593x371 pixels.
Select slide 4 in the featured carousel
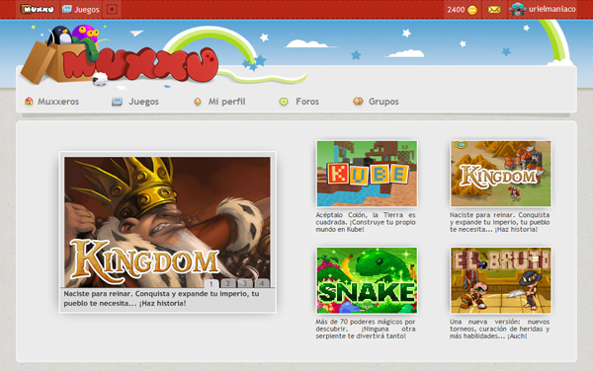click(x=262, y=283)
